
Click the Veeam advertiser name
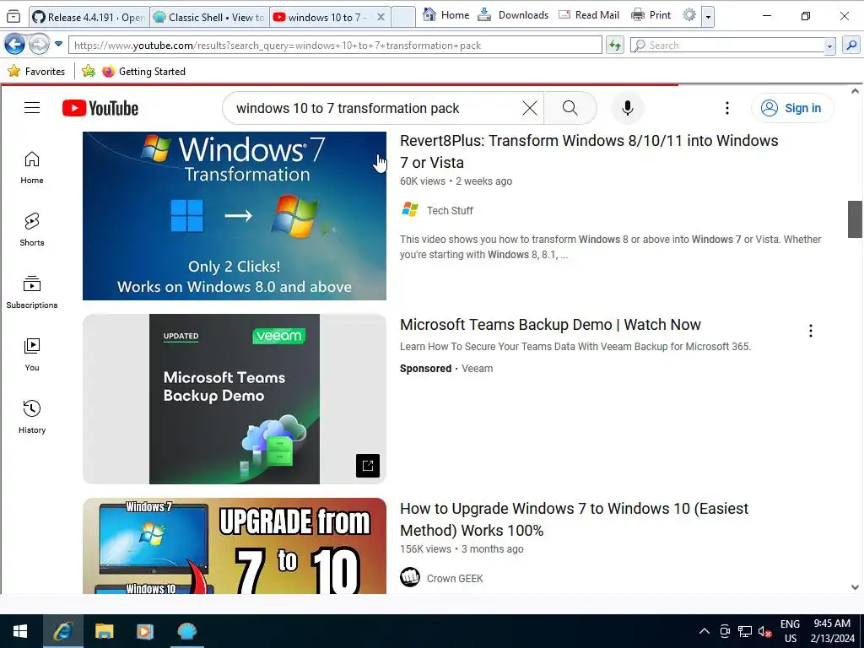(478, 369)
